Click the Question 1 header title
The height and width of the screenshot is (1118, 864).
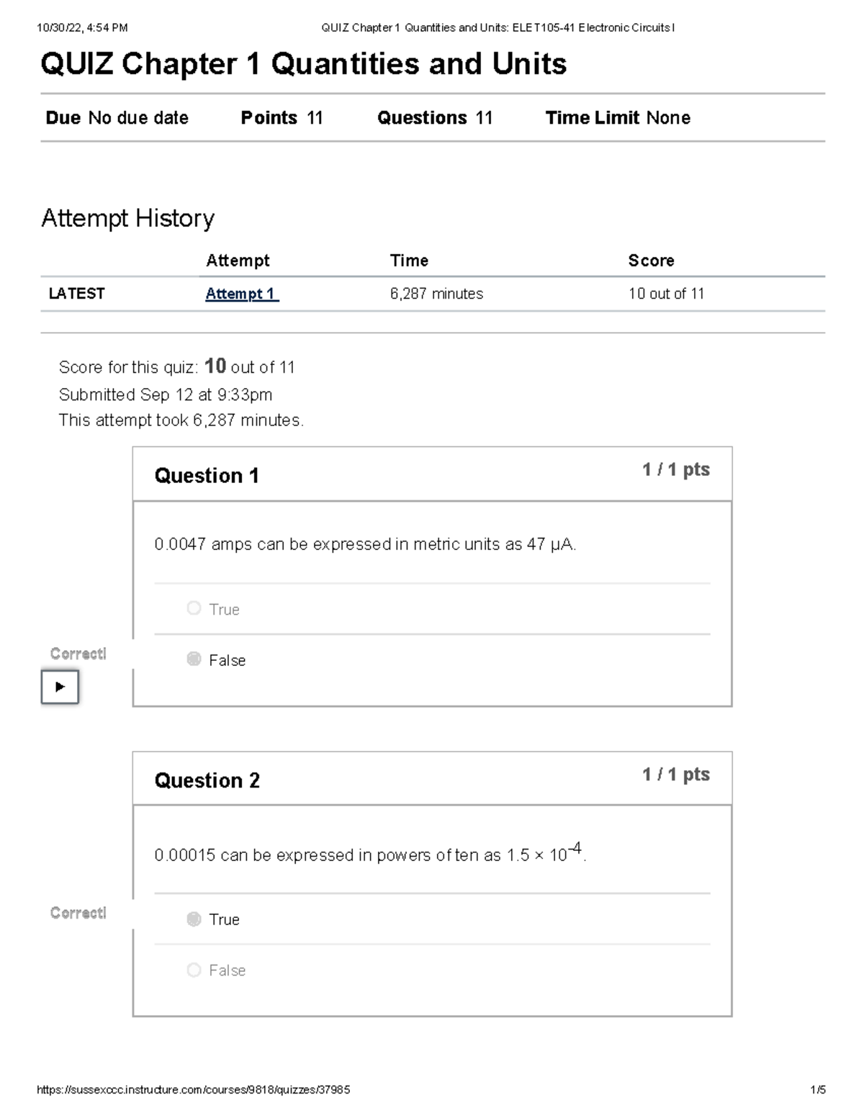pos(207,476)
